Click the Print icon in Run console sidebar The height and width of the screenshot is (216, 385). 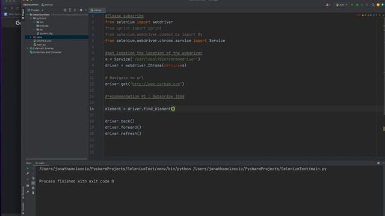pos(33,188)
